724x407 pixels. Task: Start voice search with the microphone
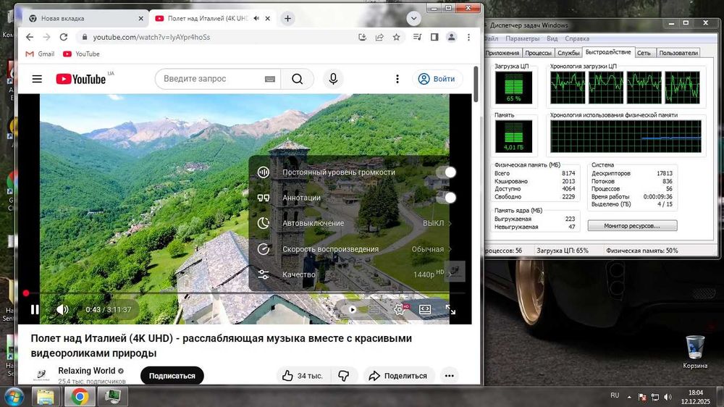[333, 79]
